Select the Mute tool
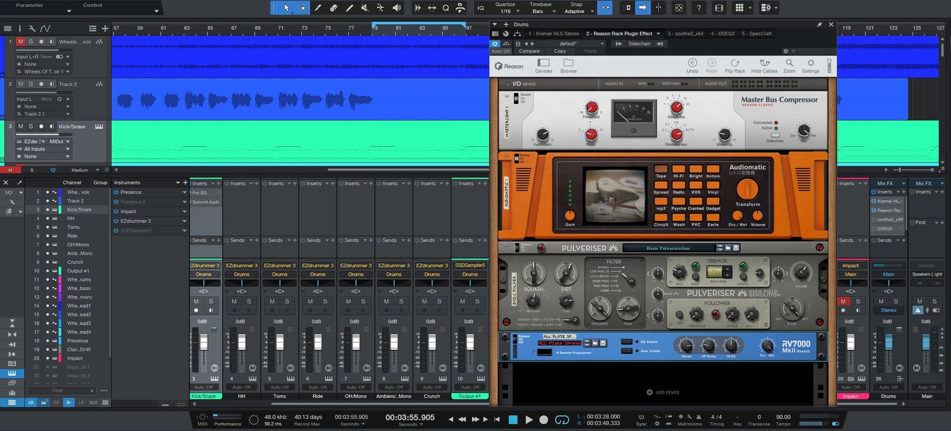 (364, 8)
